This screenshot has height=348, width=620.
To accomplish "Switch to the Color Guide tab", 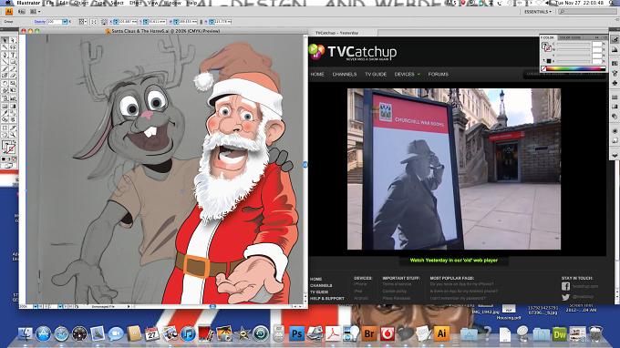I will [570, 37].
